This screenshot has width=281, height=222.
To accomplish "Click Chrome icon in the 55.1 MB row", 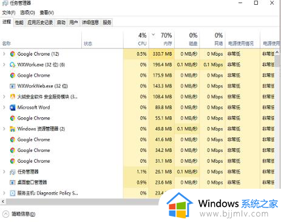I will (13, 118).
